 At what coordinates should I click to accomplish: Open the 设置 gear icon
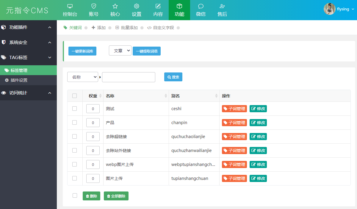137,6
